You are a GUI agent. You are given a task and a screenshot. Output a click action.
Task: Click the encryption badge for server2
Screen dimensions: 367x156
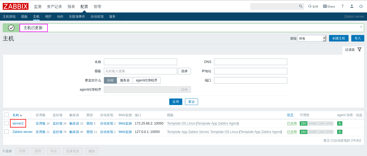[x=340, y=123]
